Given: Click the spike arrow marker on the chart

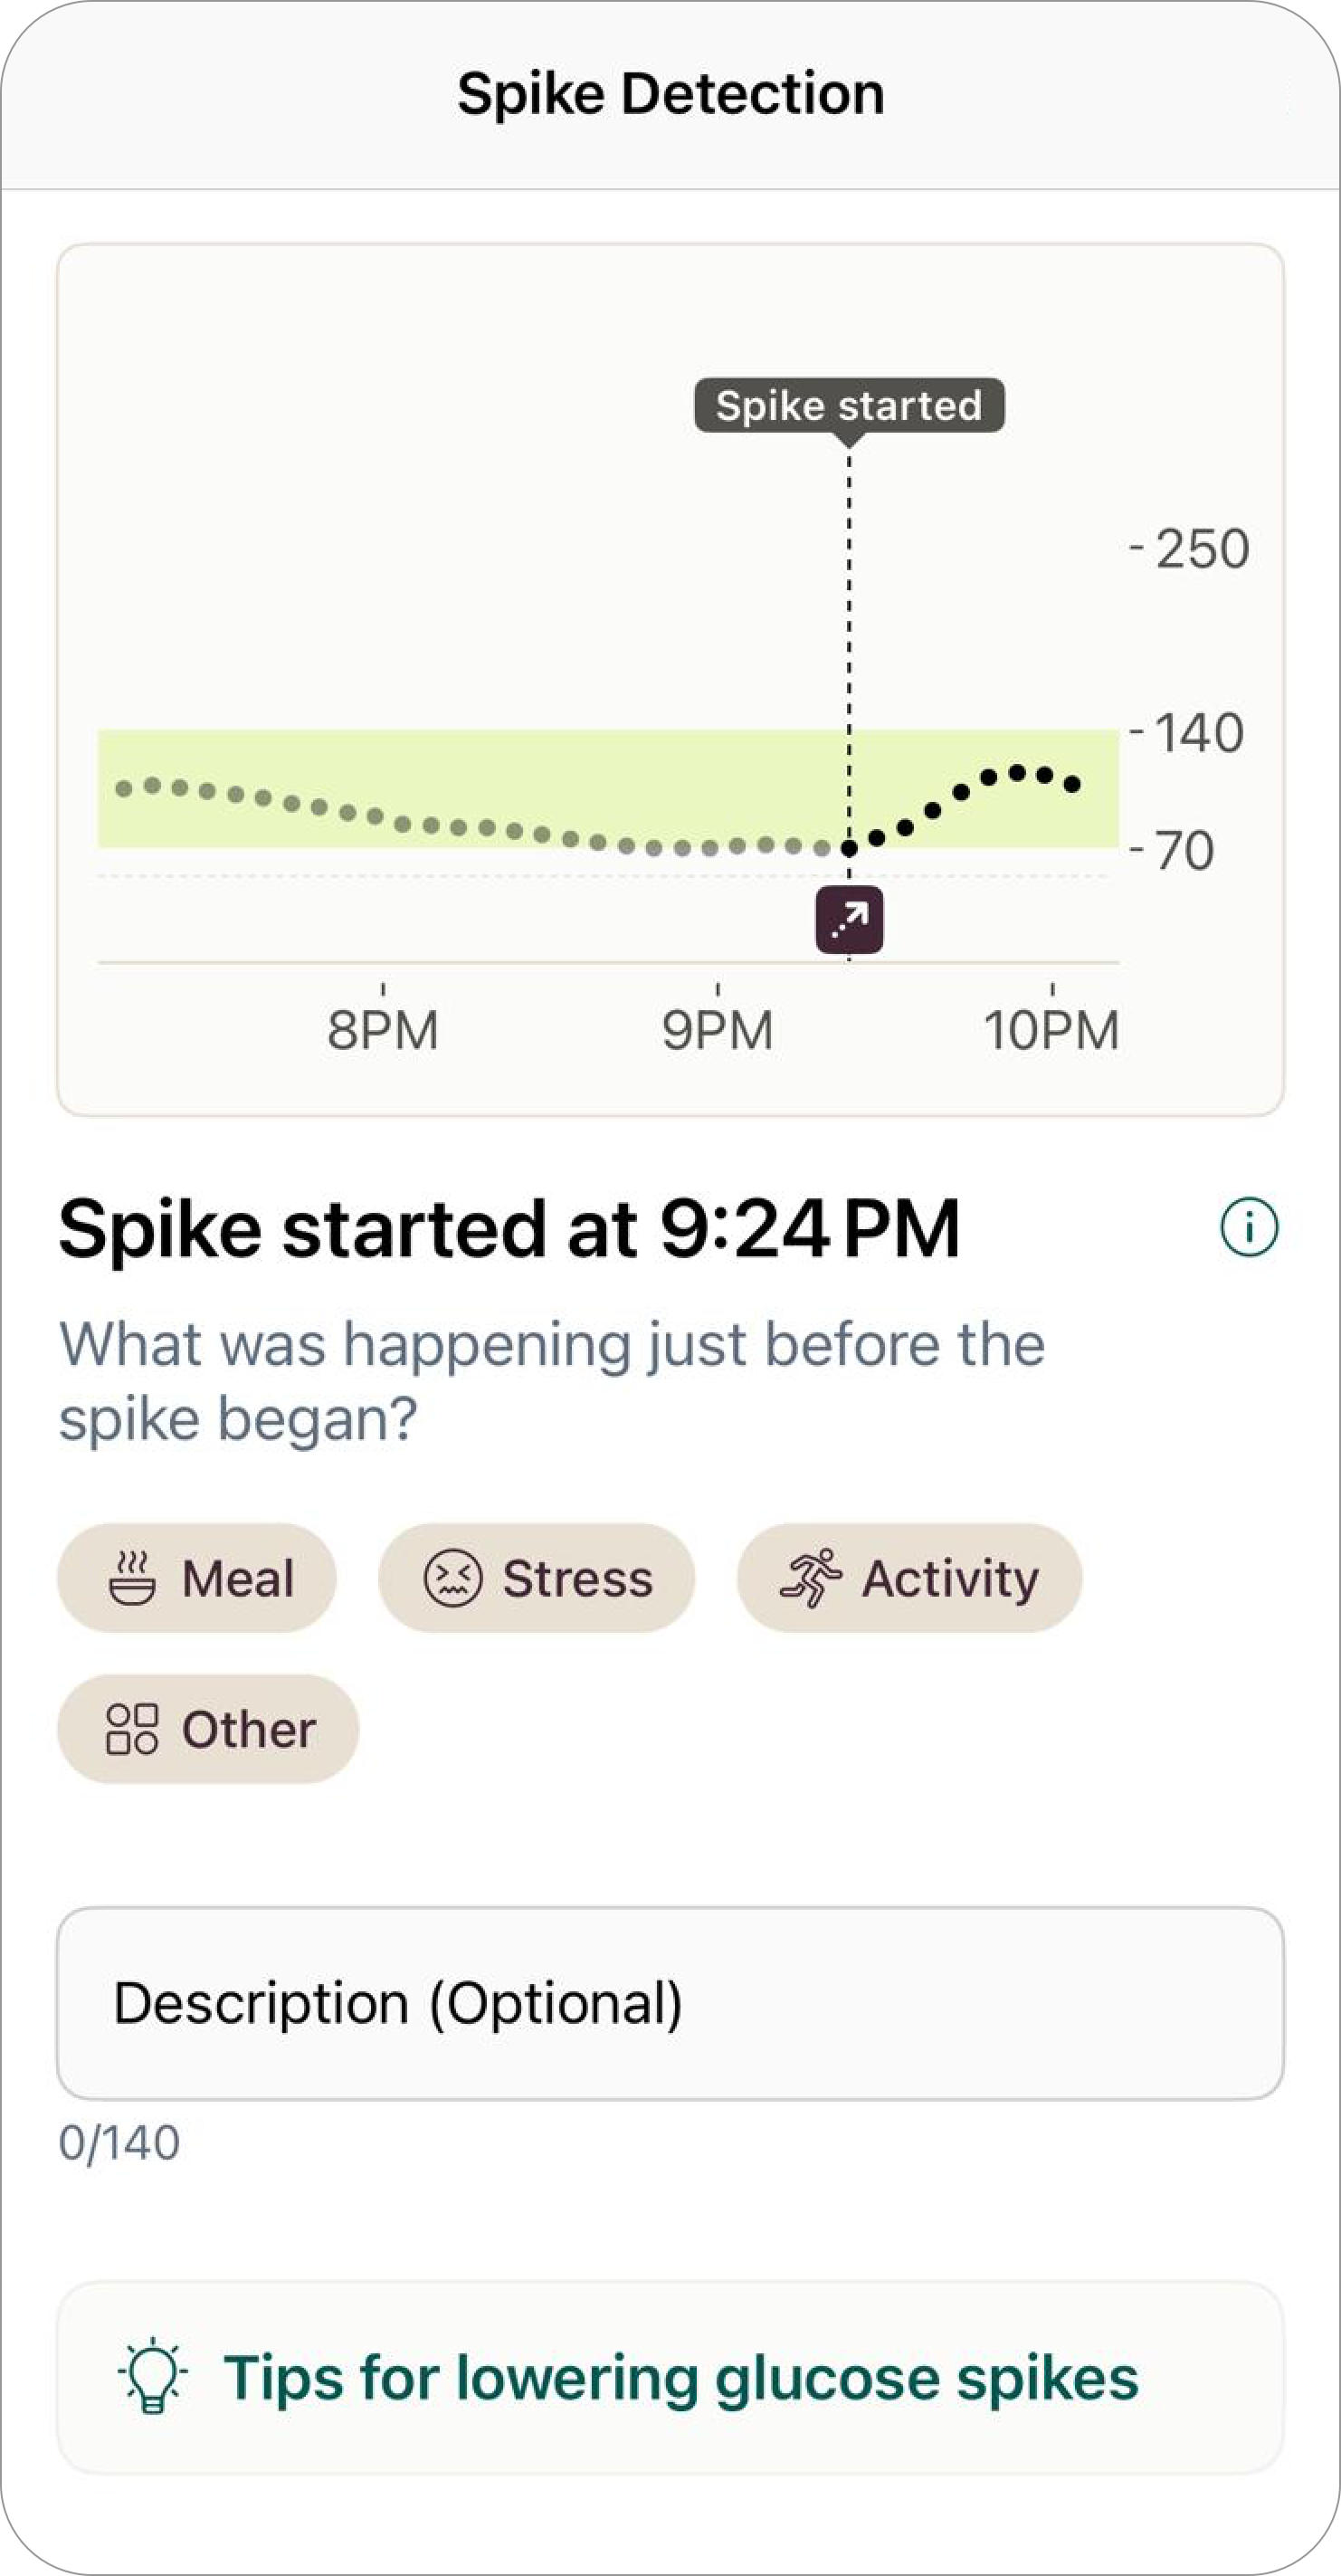Looking at the screenshot, I should click(849, 919).
